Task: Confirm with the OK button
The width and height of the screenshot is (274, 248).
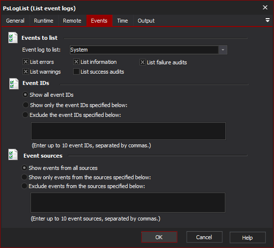Action: click(159, 237)
